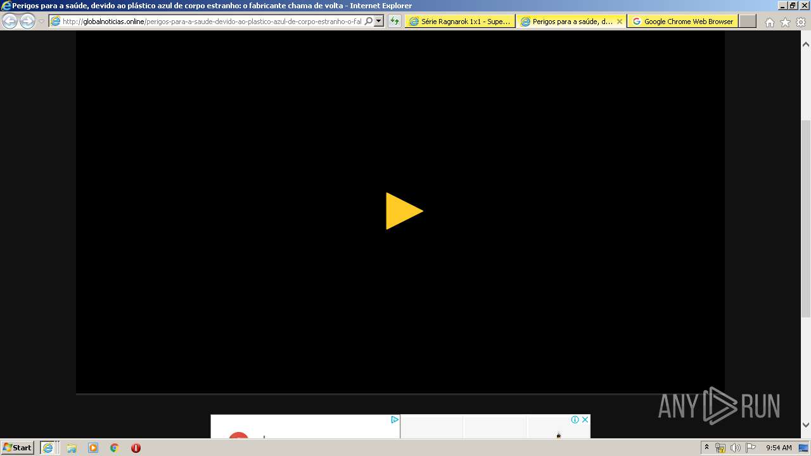
Task: Open the Action Center flag icon
Action: point(750,448)
